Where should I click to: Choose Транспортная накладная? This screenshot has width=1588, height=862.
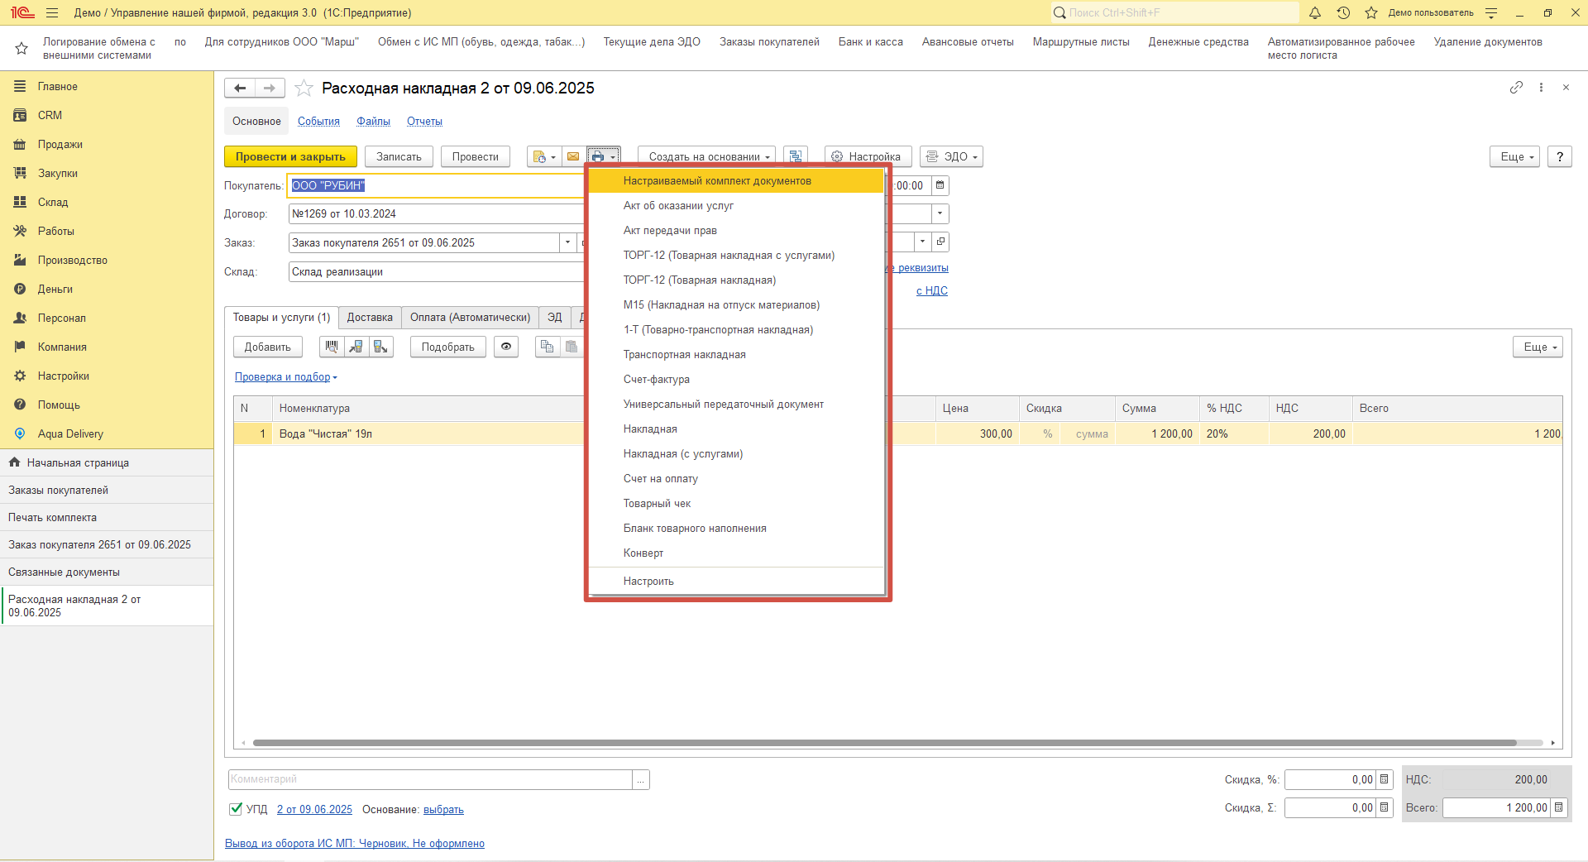[x=736, y=354]
